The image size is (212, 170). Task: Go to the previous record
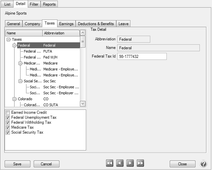point(120,163)
